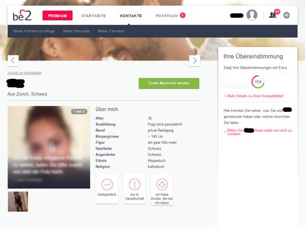Click the be2 logo
This screenshot has width=305, height=229.
22,15
